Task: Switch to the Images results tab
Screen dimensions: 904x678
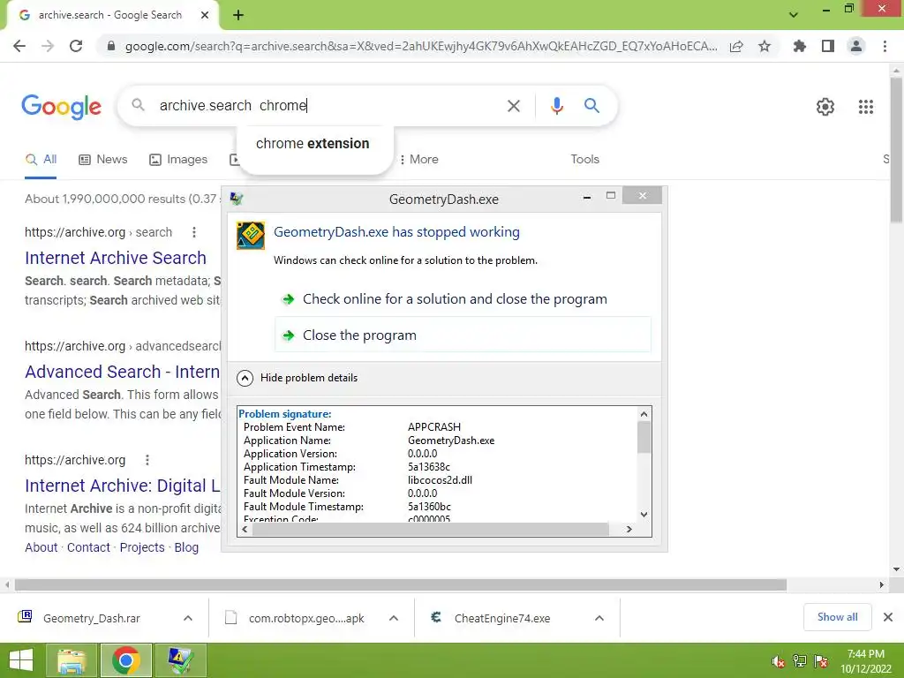Action: coord(178,159)
